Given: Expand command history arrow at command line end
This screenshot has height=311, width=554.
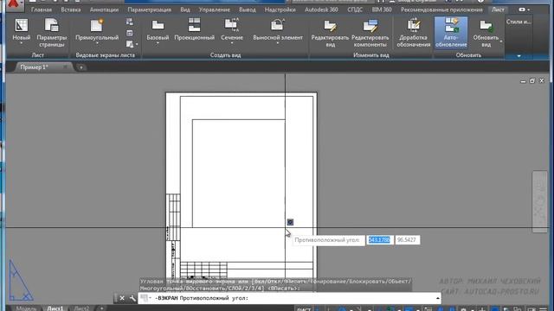Looking at the screenshot, I should pyautogui.click(x=438, y=298).
